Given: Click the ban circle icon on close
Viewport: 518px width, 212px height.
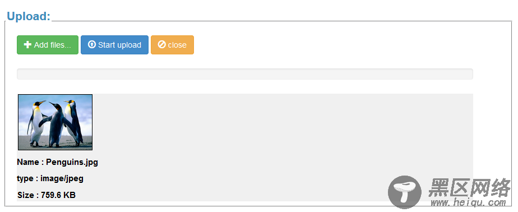Looking at the screenshot, I should coord(162,45).
